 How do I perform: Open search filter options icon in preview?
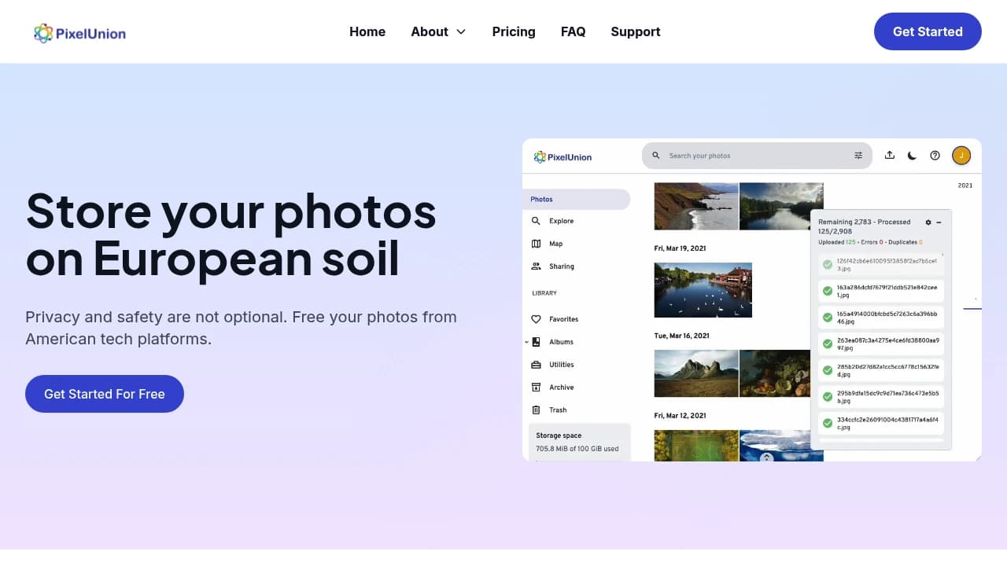(x=858, y=156)
